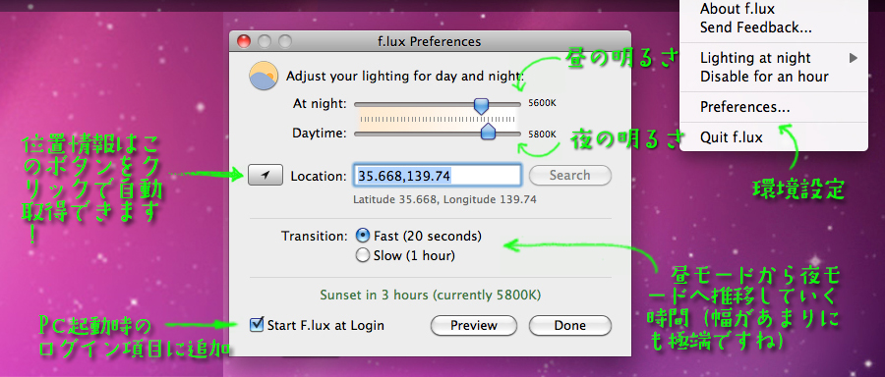
Task: Select Slow (1 hour) transition
Action: click(363, 256)
